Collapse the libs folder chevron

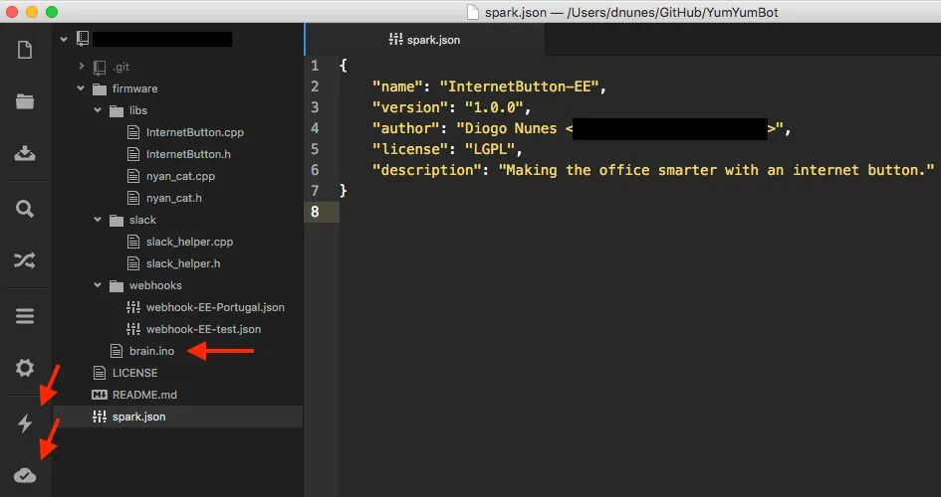(98, 110)
